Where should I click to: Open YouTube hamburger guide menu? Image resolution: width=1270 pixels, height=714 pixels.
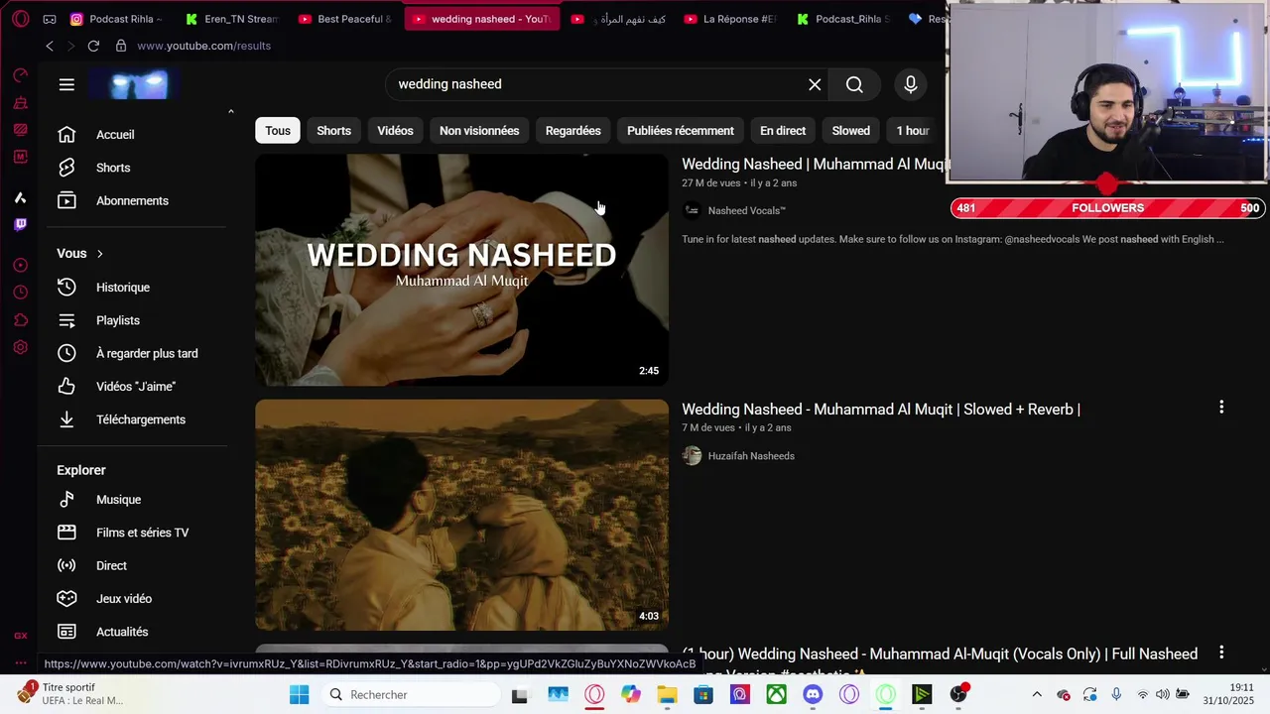(x=66, y=85)
